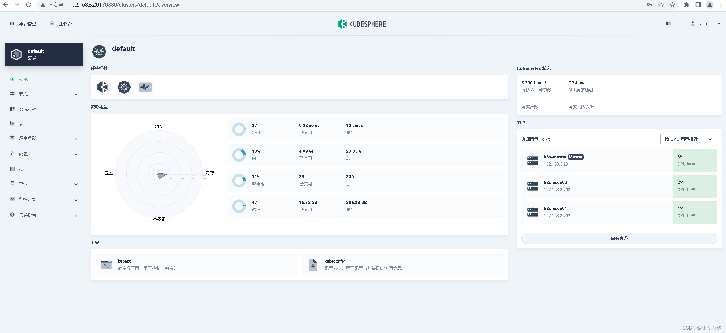Click the monitoring waveform system component icon
This screenshot has height=333, width=726.
click(x=145, y=87)
